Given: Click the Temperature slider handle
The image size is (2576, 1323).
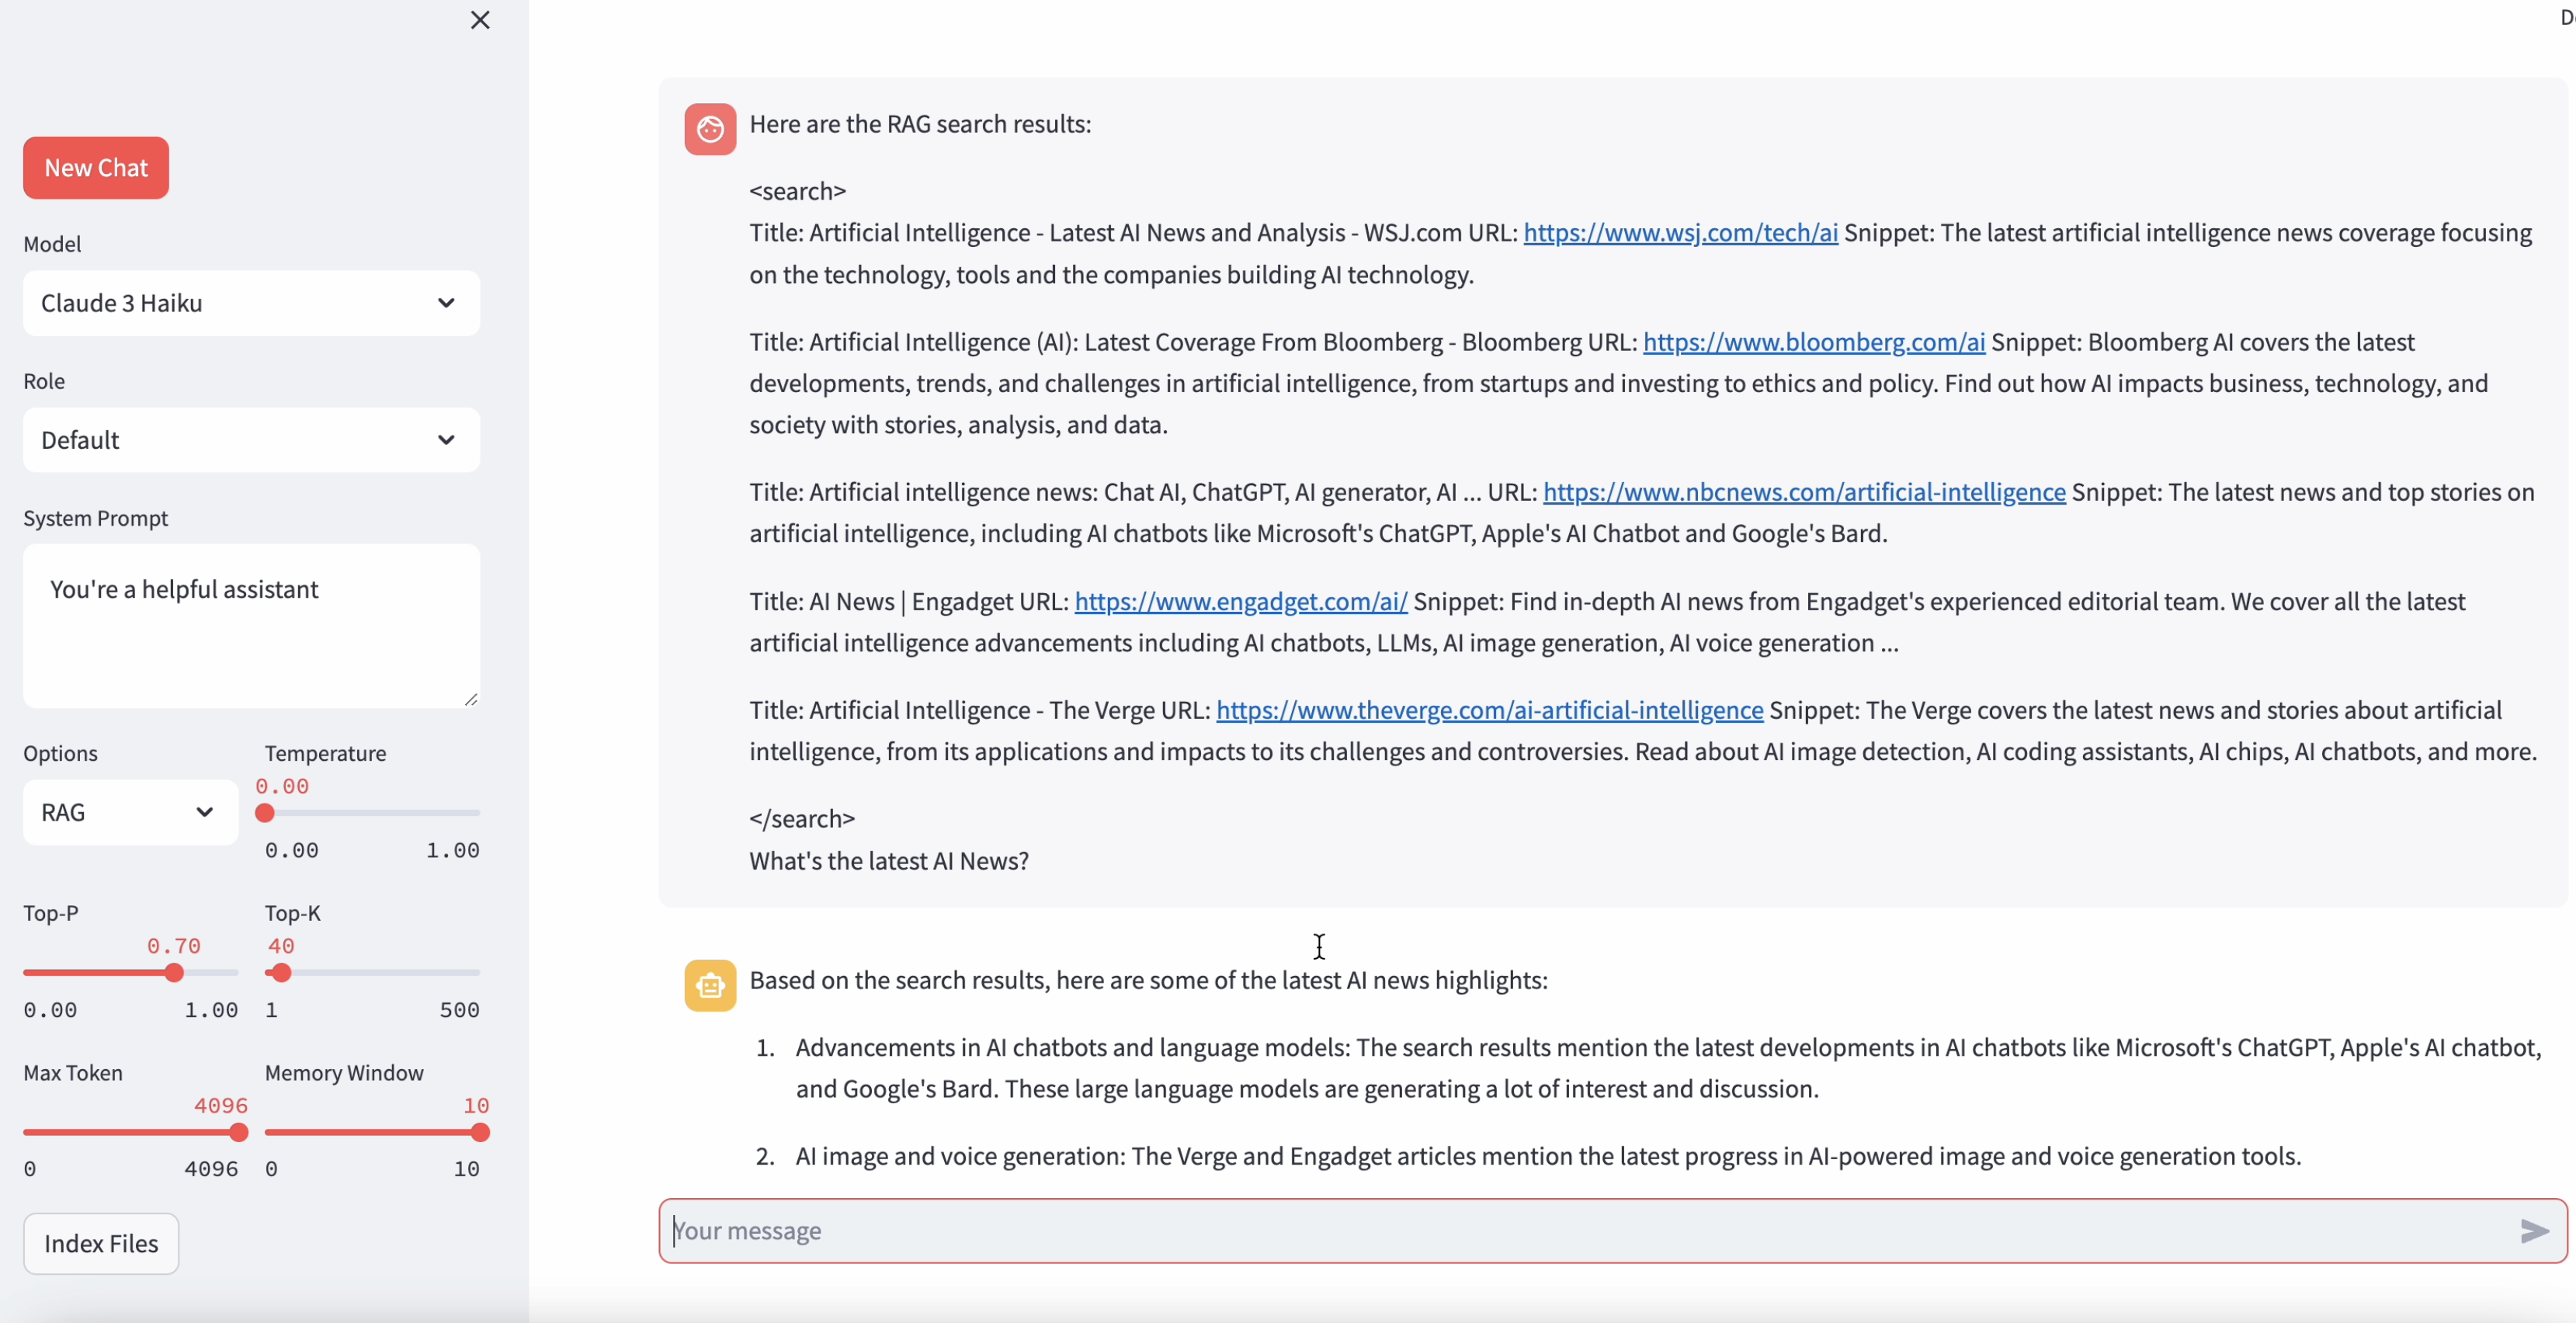Looking at the screenshot, I should 265,813.
